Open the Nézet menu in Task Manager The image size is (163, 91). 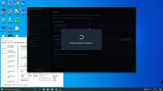[11, 40]
